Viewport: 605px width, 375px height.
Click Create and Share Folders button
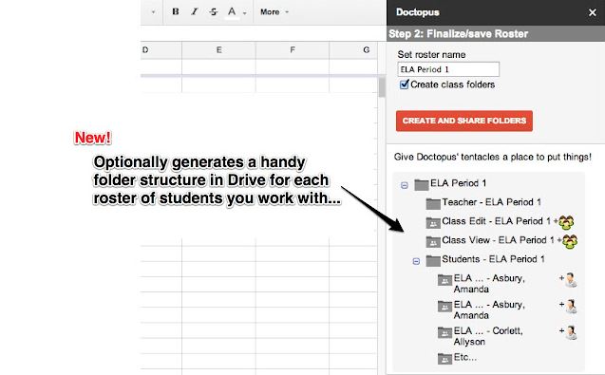coord(464,121)
